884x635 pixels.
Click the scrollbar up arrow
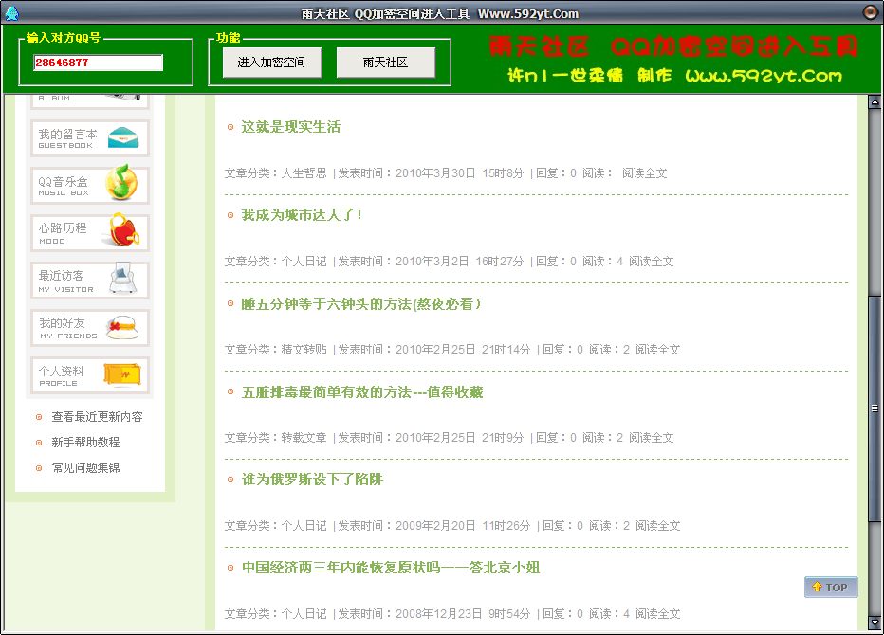(x=875, y=102)
